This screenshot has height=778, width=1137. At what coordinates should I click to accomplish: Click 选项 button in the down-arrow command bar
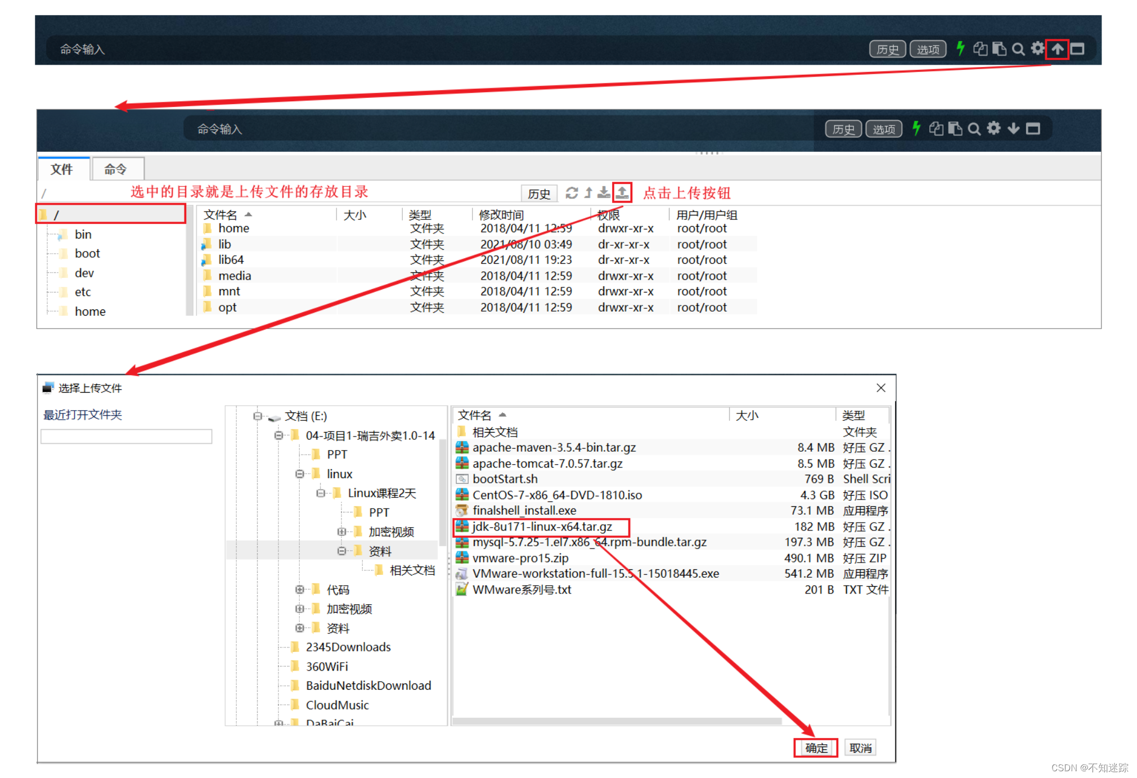[x=884, y=129]
